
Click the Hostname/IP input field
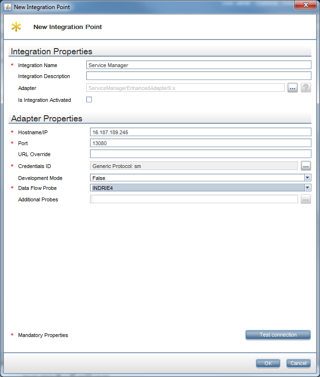point(200,132)
